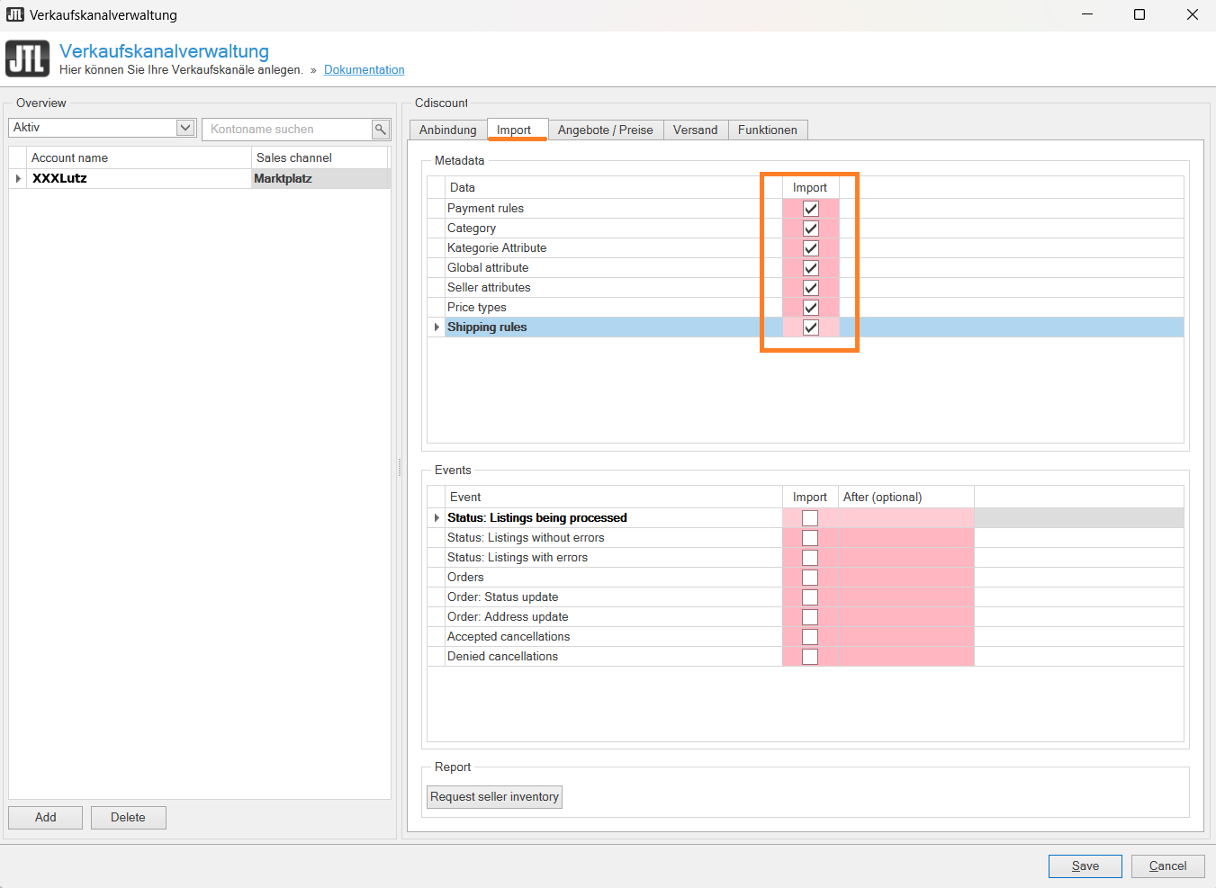This screenshot has width=1216, height=888.
Task: Focus the Kontoname suchen search field
Action: tap(286, 130)
